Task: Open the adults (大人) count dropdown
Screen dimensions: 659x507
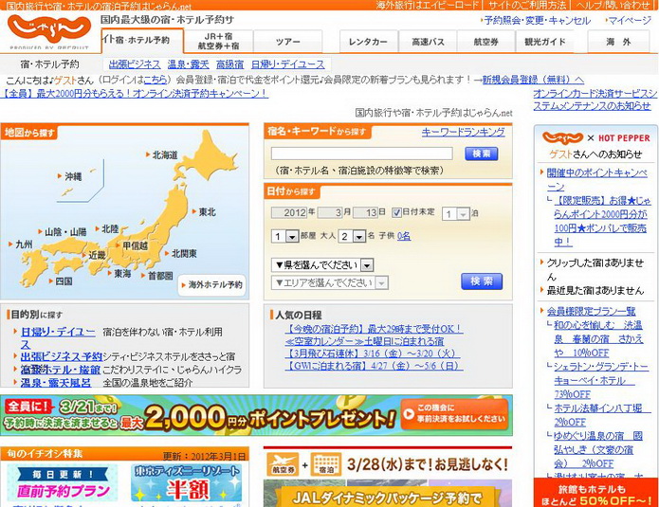Action: pos(352,237)
